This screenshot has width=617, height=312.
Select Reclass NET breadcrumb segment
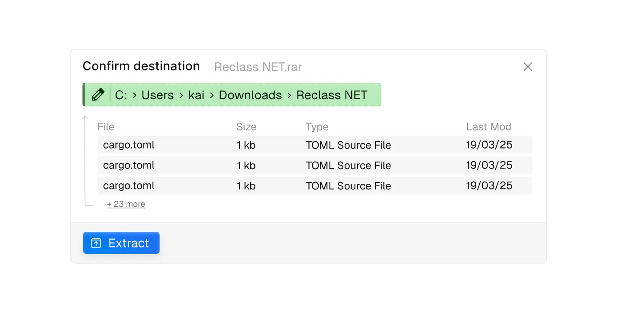click(332, 95)
